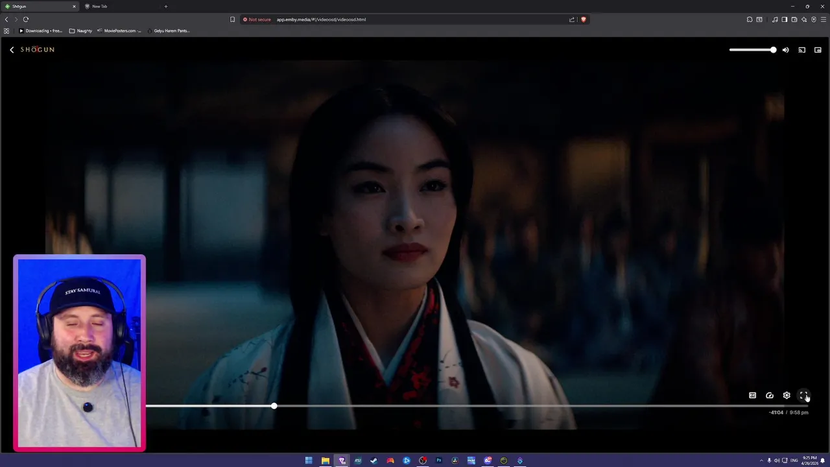Open the playback speed control

click(x=770, y=395)
